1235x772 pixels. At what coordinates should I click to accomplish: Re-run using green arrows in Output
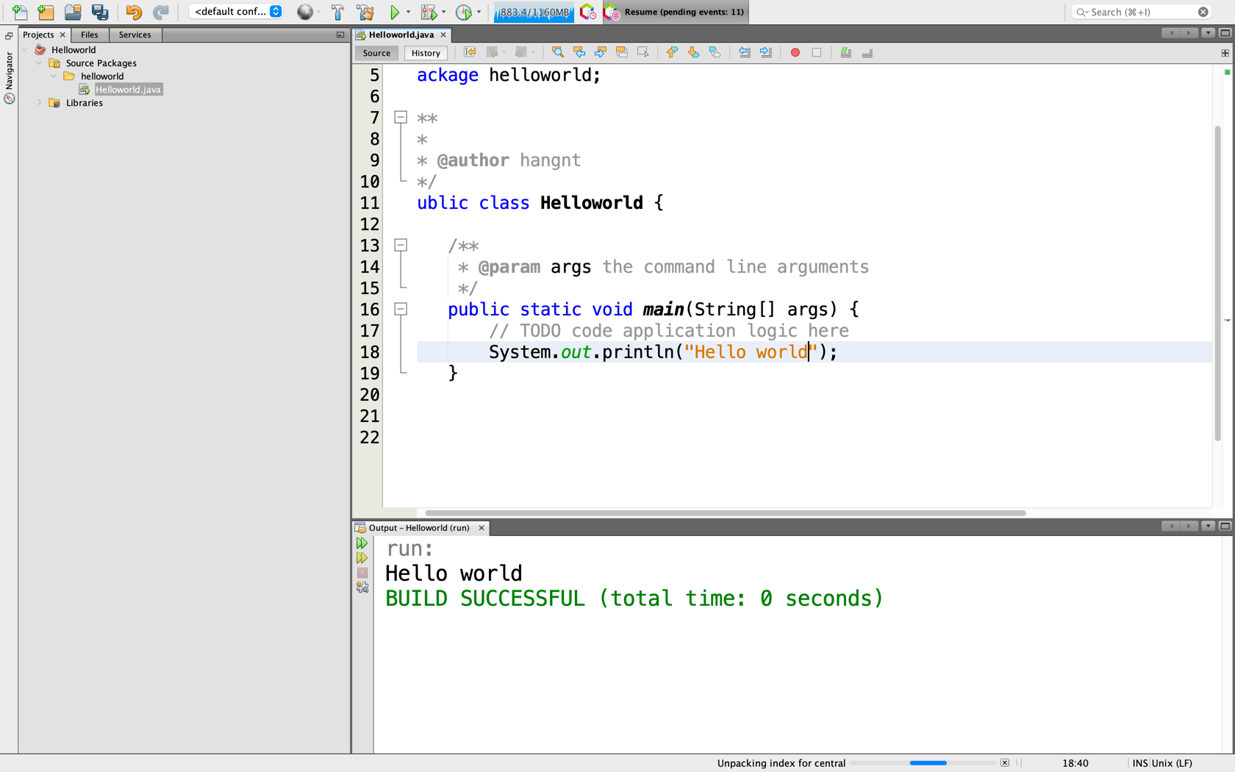click(362, 543)
